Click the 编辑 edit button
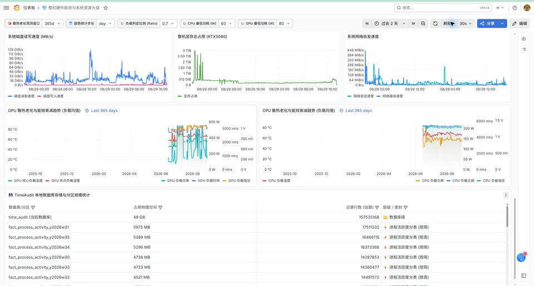Viewport: 534px width, 286px height. click(520, 23)
